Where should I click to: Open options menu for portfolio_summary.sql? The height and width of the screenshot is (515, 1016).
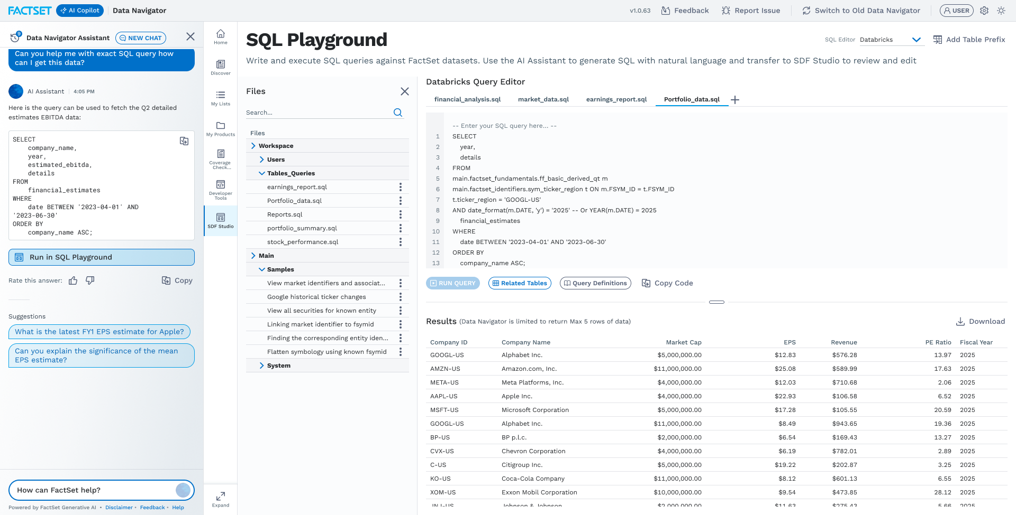[x=401, y=228]
